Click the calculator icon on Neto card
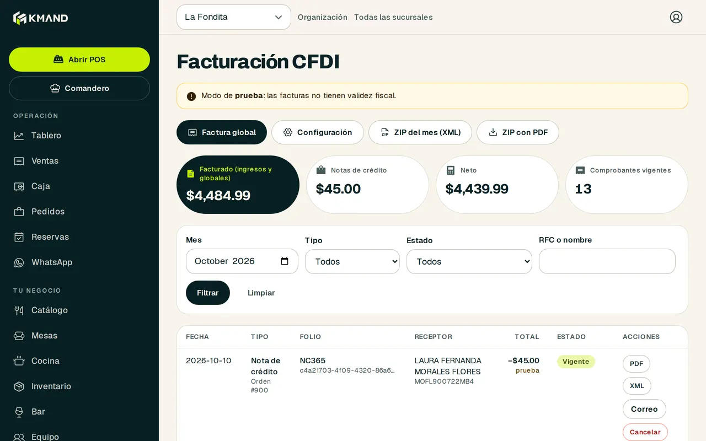Viewport: 706px width, 441px height. [451, 170]
